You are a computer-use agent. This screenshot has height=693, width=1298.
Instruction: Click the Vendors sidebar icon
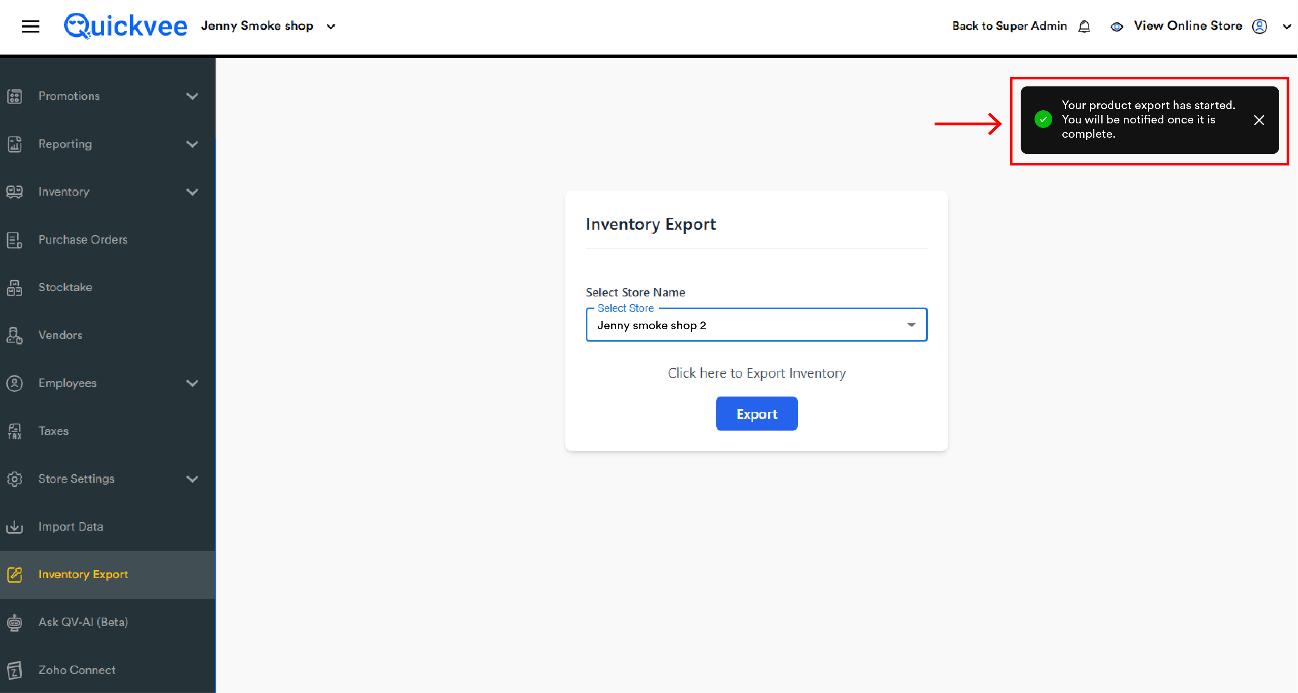point(15,335)
